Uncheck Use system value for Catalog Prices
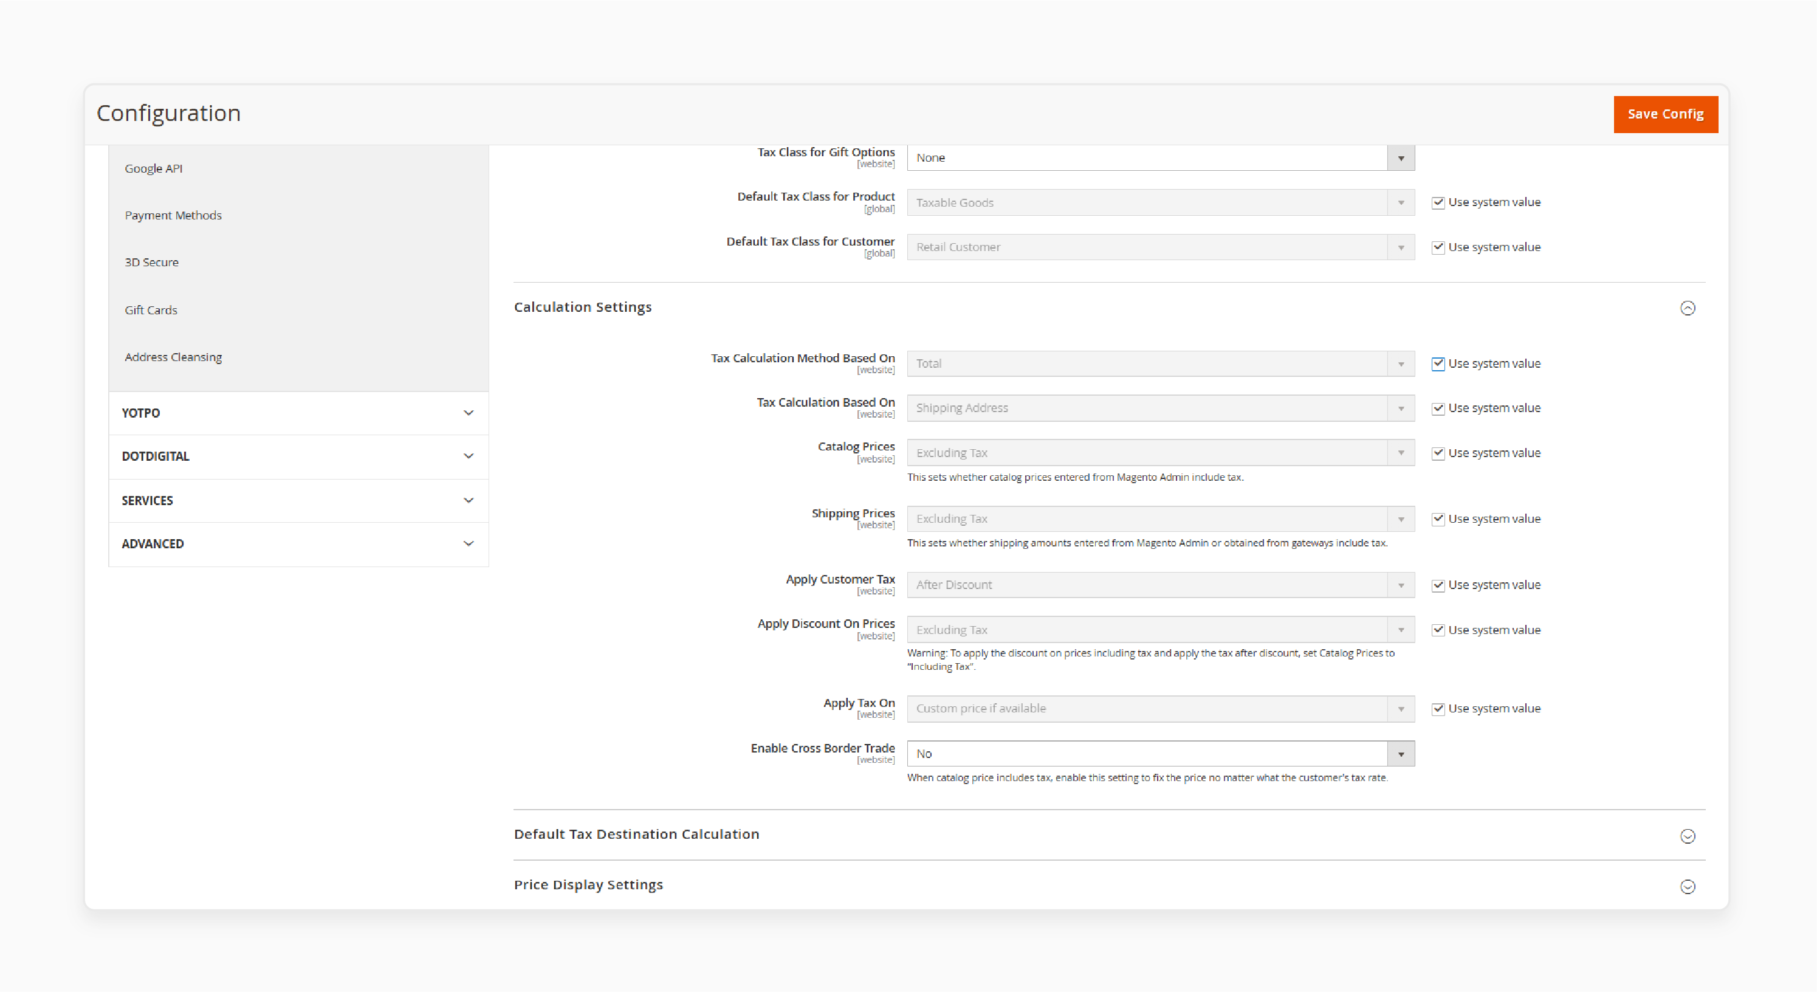The height and width of the screenshot is (992, 1817). 1438,453
